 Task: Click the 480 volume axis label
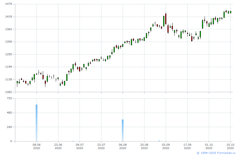(9, 113)
